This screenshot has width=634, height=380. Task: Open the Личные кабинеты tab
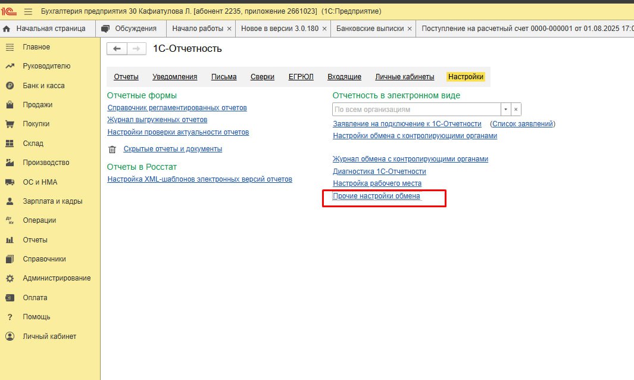pos(405,77)
